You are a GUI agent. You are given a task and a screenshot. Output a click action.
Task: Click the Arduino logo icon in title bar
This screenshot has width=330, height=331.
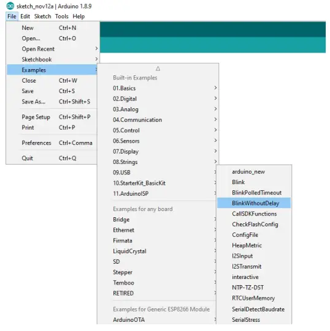coord(10,6)
